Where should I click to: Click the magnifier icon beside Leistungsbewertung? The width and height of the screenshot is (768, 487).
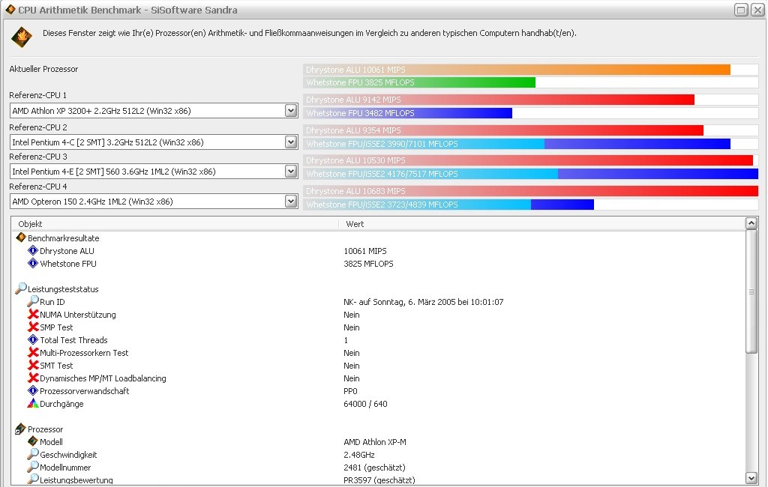point(33,480)
